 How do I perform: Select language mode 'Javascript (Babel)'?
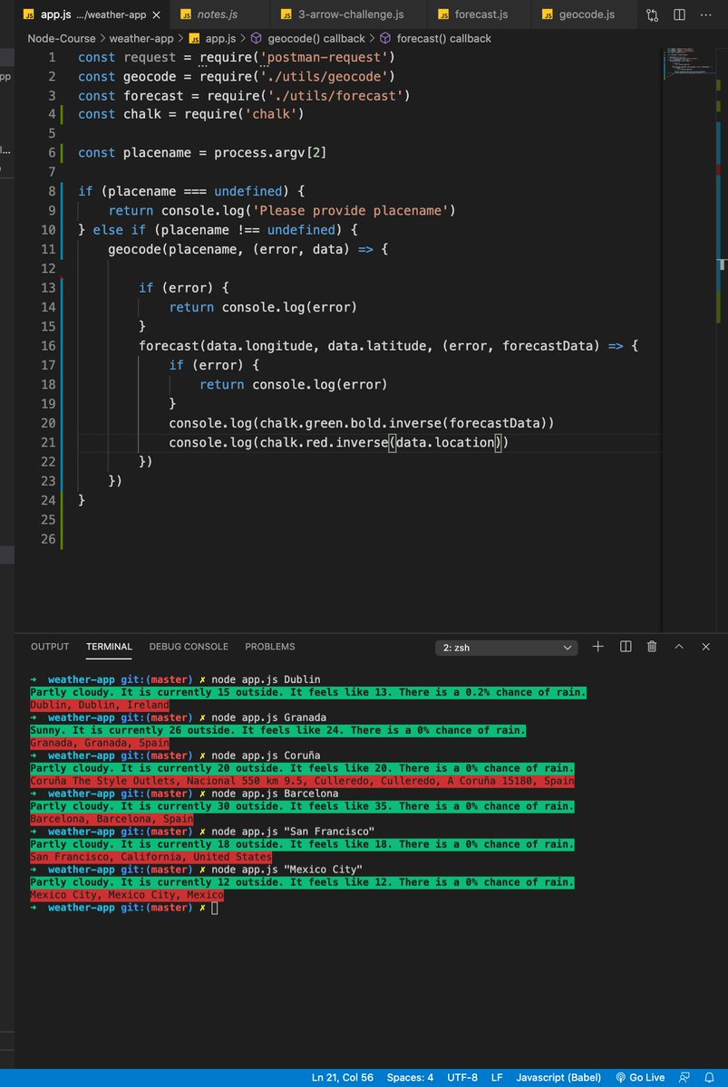point(557,1077)
